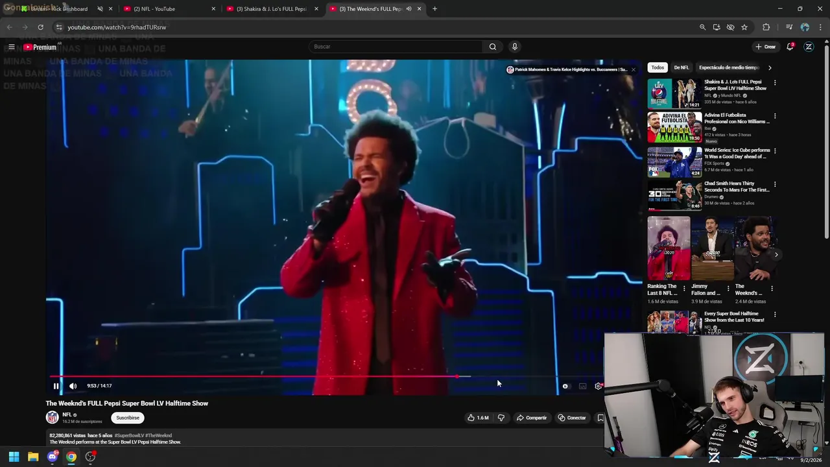Open options for the Ranking The Last 8 NFL short
Screen dimensions: 830x467
tap(684, 288)
